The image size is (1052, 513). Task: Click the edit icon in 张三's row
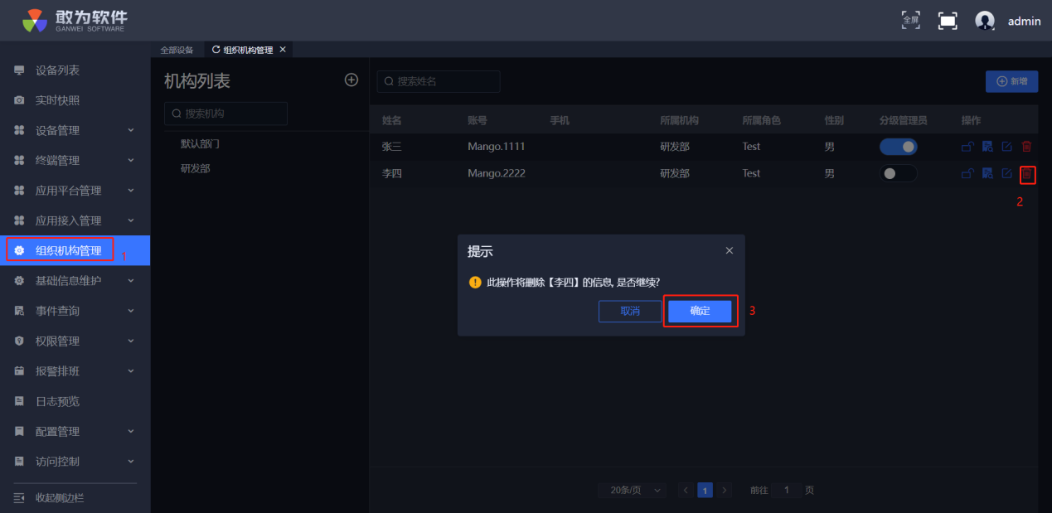tap(1006, 147)
